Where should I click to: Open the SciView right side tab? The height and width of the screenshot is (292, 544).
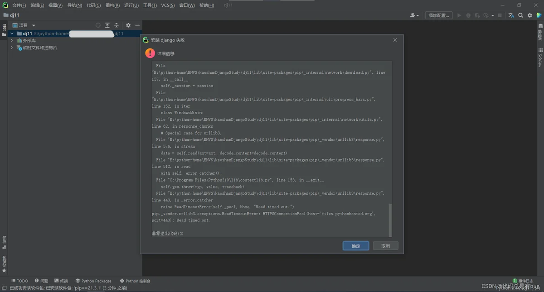(x=540, y=57)
